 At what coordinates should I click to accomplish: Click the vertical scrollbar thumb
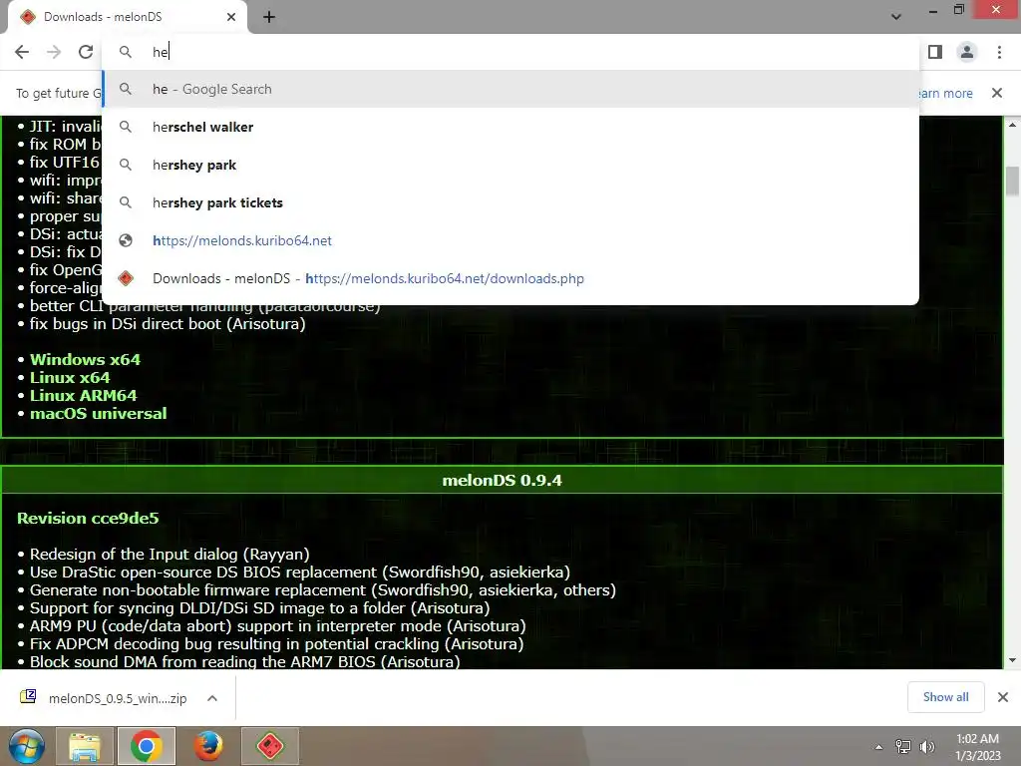pos(1012,181)
